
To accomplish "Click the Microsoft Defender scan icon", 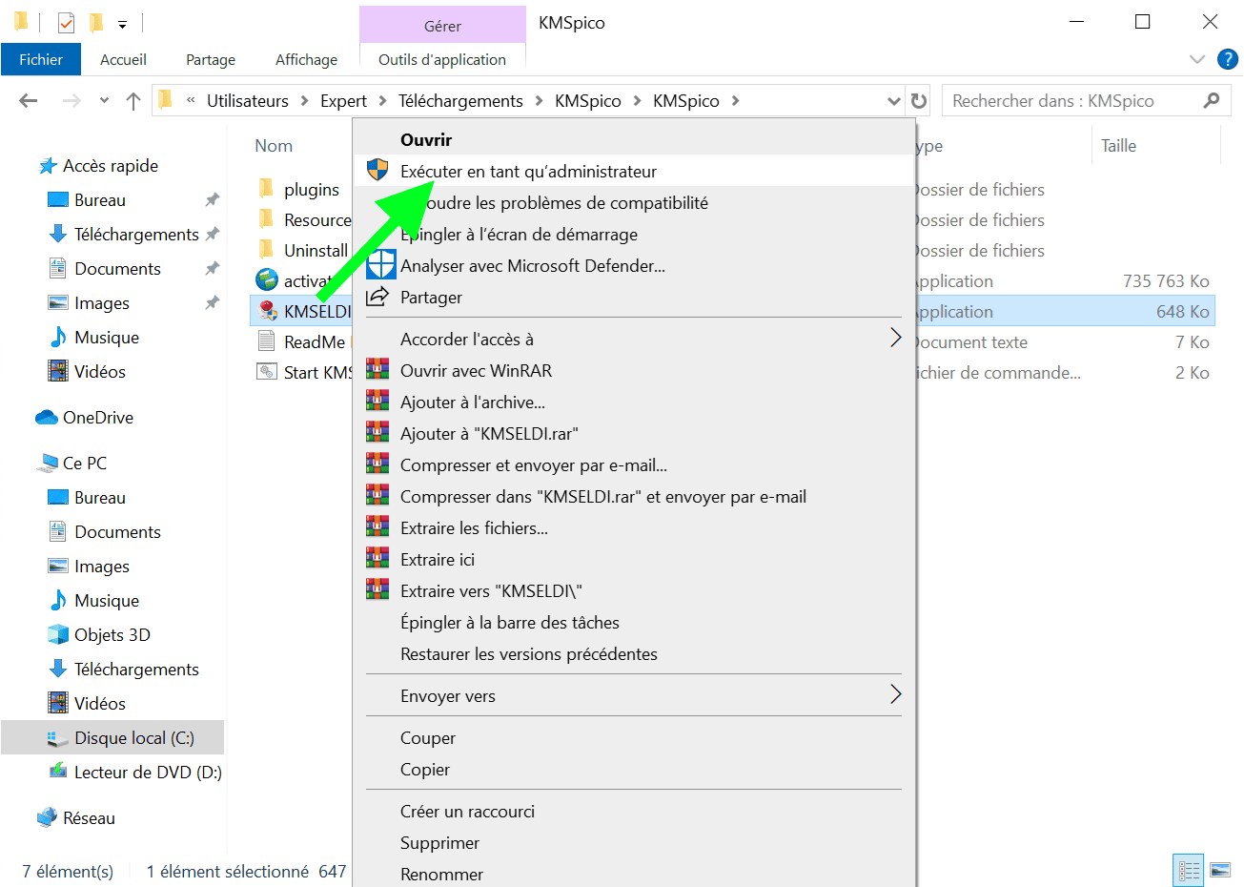I will (380, 265).
